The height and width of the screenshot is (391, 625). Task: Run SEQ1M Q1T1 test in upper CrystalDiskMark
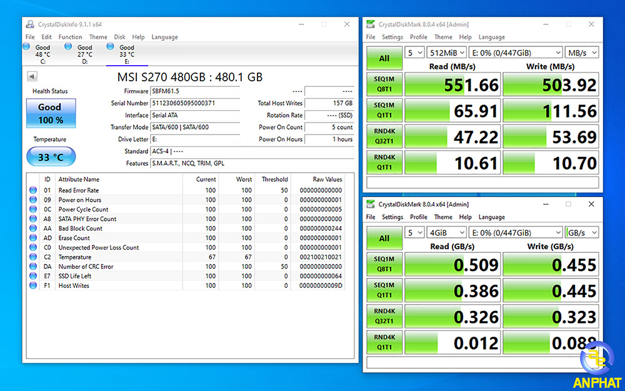(384, 110)
